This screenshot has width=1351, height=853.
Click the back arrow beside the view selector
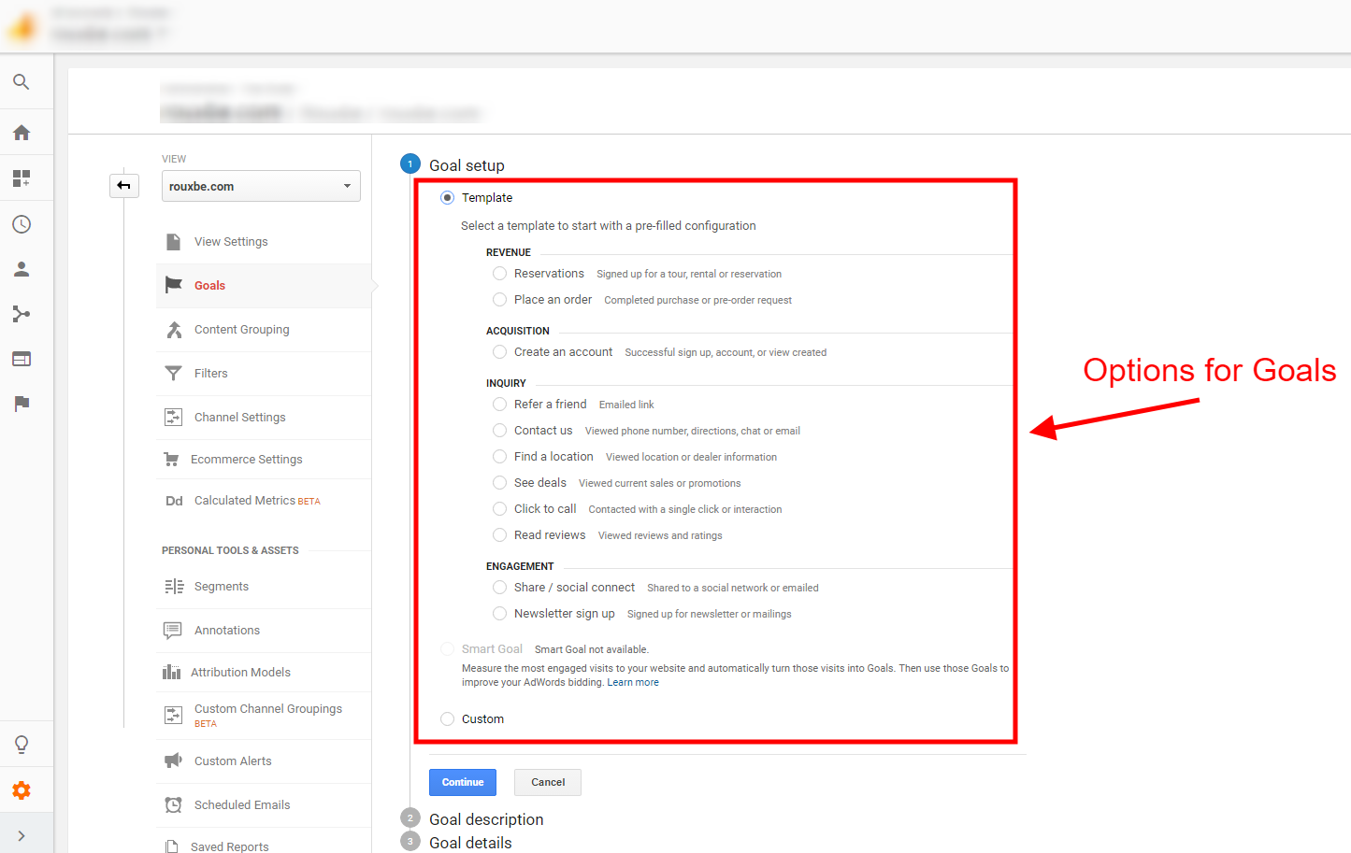click(x=124, y=185)
